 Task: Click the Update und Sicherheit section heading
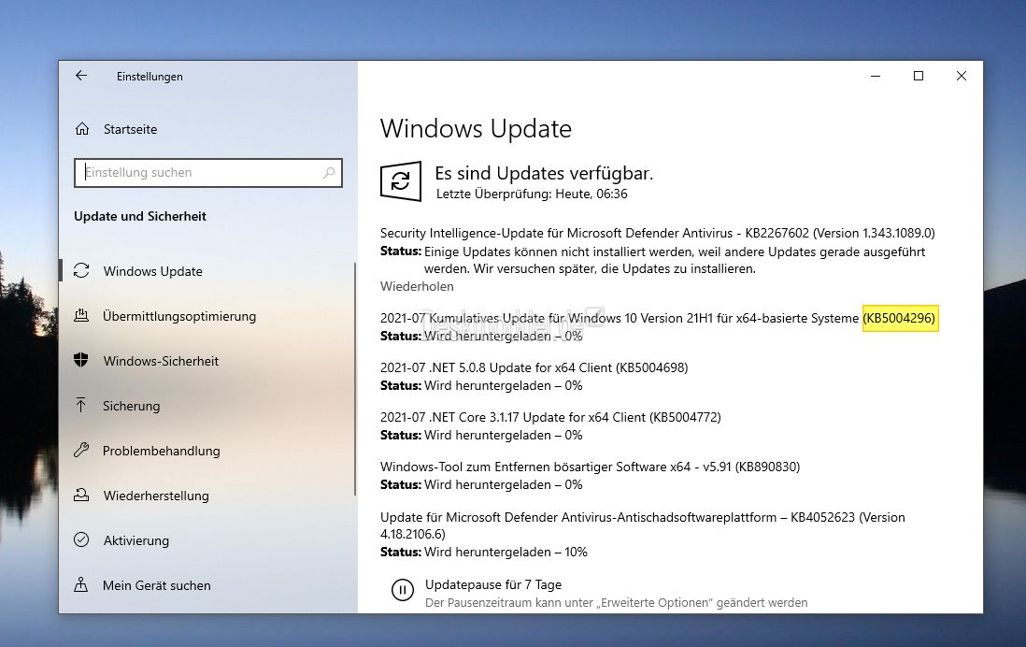pyautogui.click(x=140, y=216)
